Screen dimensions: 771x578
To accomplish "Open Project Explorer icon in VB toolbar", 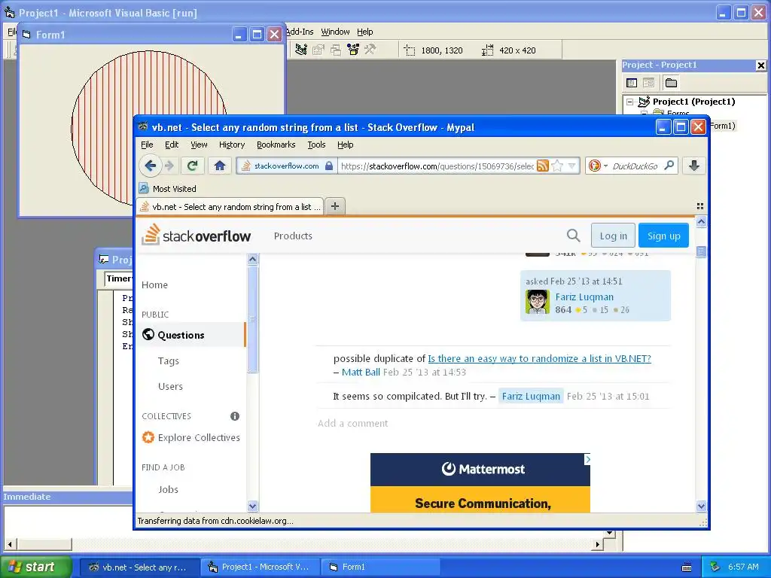I will tap(301, 50).
